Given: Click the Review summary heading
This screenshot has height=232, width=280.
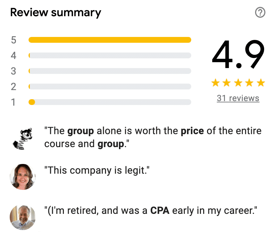Looking at the screenshot, I should tap(55, 12).
